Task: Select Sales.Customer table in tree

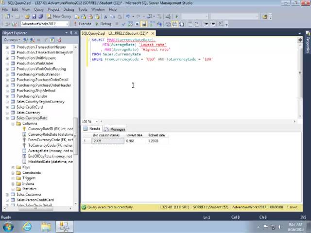Action: click(29, 195)
